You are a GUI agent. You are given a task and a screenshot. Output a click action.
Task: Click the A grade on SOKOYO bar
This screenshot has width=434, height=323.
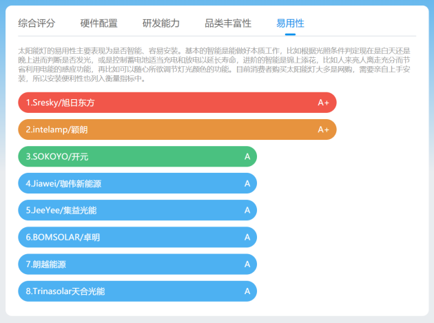click(x=247, y=156)
